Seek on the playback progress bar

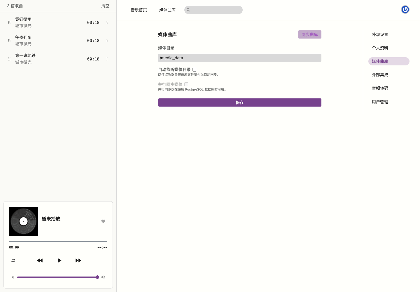[58, 241]
